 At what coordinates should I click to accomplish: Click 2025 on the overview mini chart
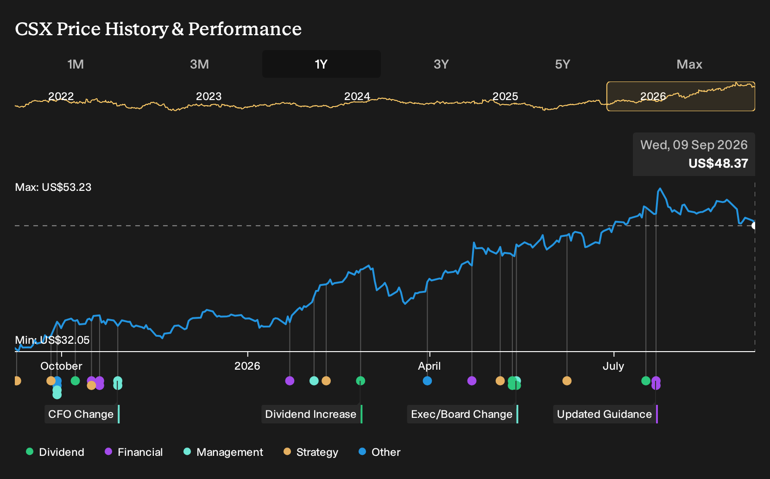tap(505, 96)
